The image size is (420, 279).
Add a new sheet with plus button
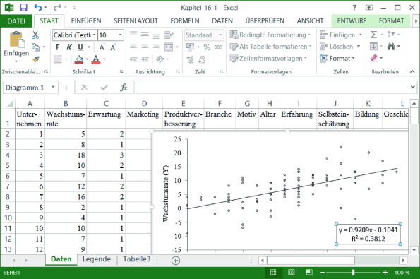click(176, 260)
